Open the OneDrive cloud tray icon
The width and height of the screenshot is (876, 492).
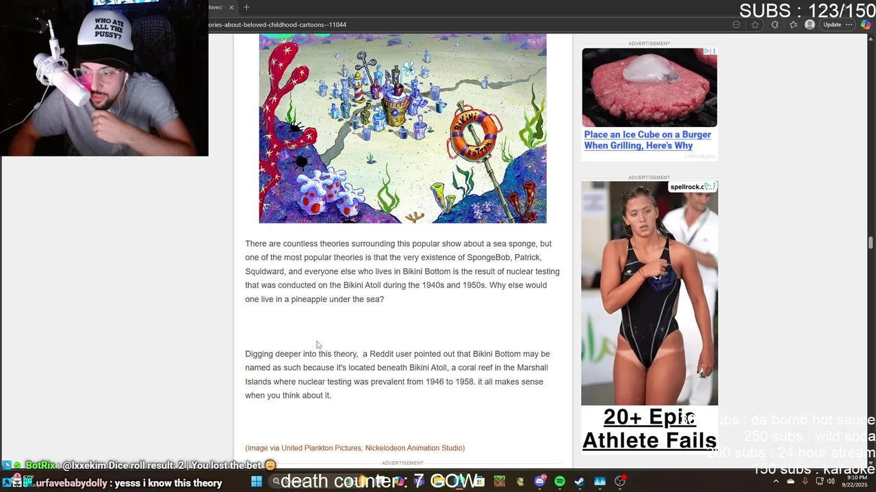(791, 482)
